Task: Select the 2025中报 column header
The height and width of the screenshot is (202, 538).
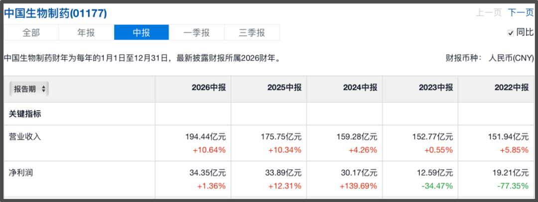Action: point(284,88)
